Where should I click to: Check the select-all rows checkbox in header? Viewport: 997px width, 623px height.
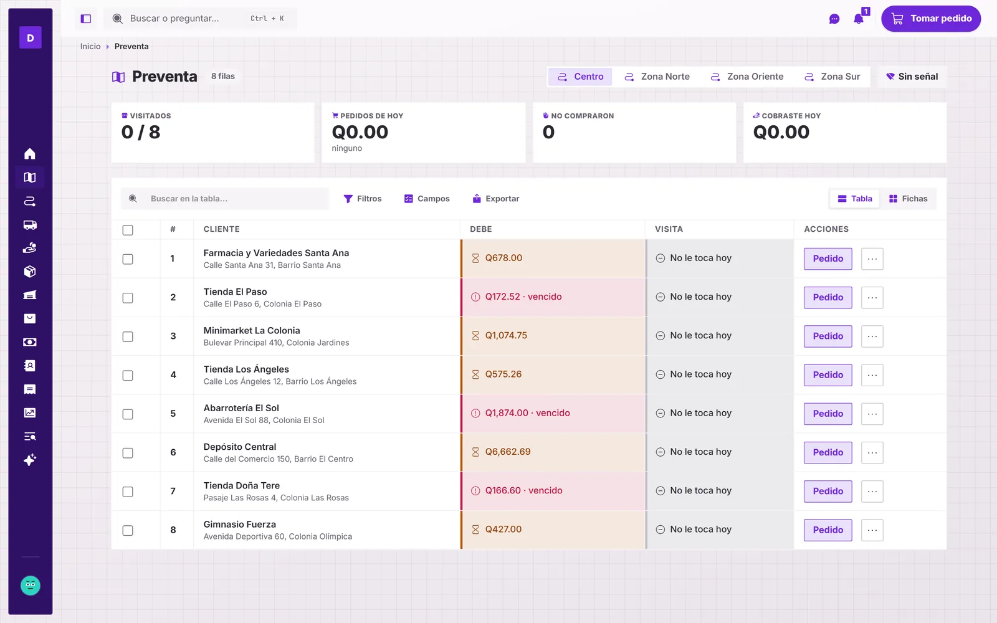pyautogui.click(x=128, y=230)
